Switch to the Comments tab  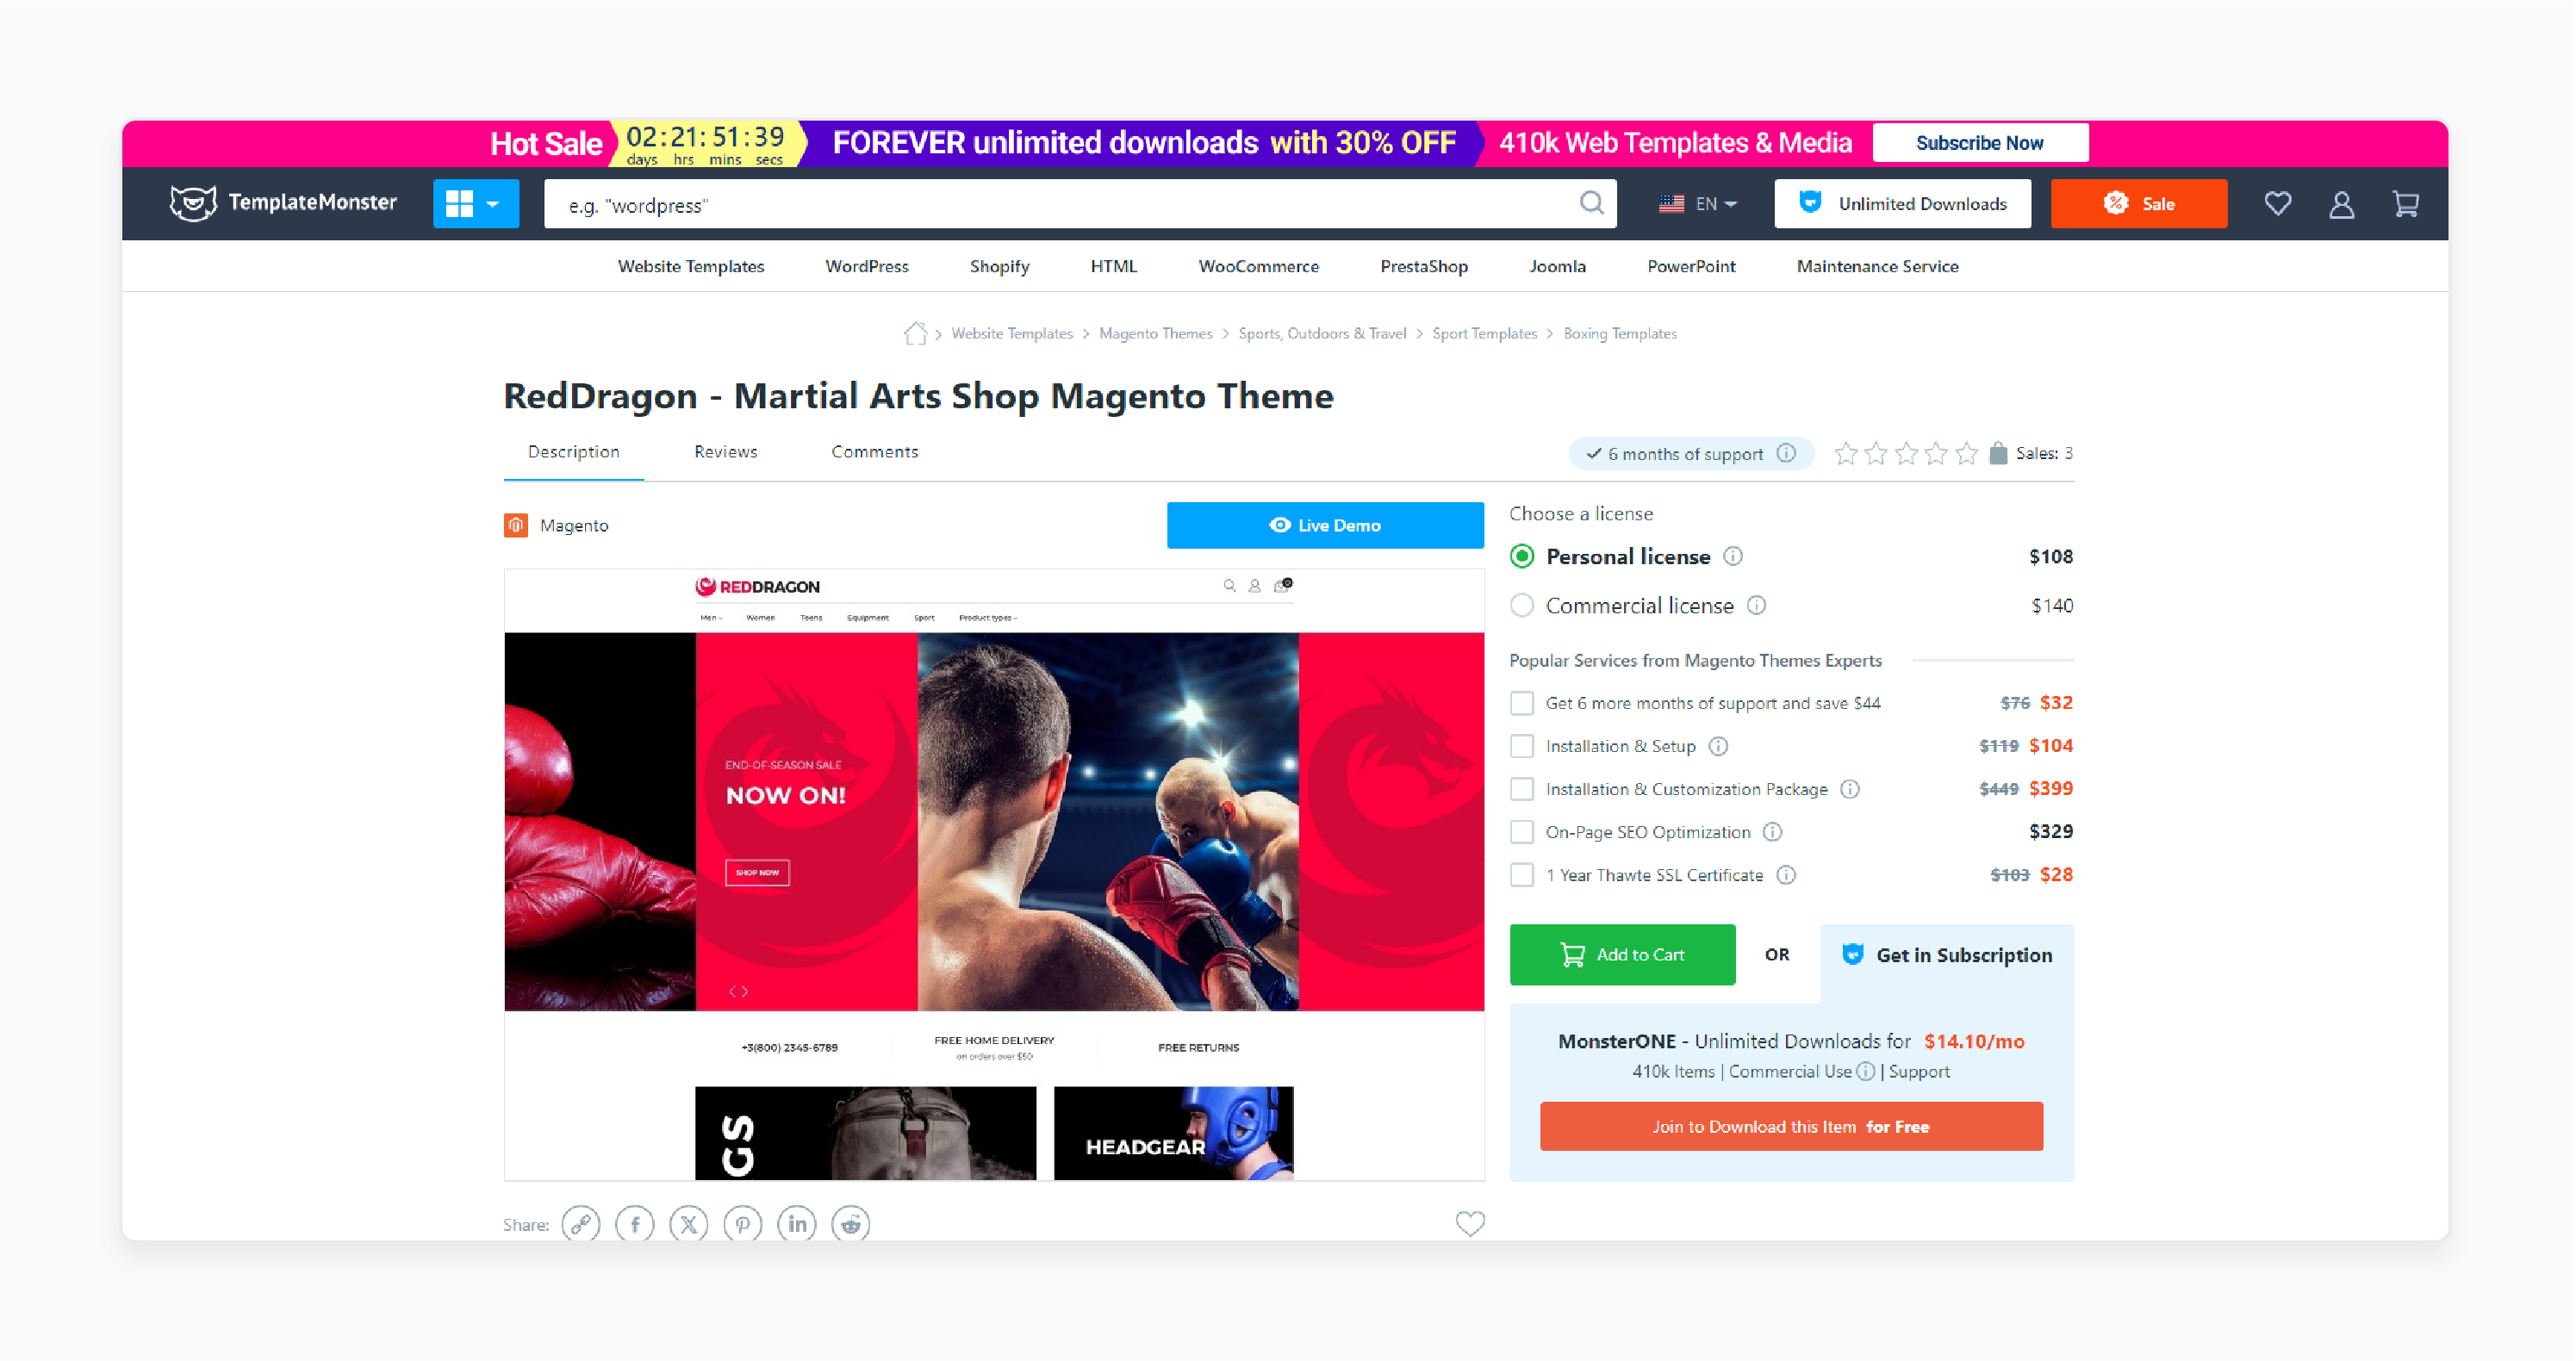874,450
